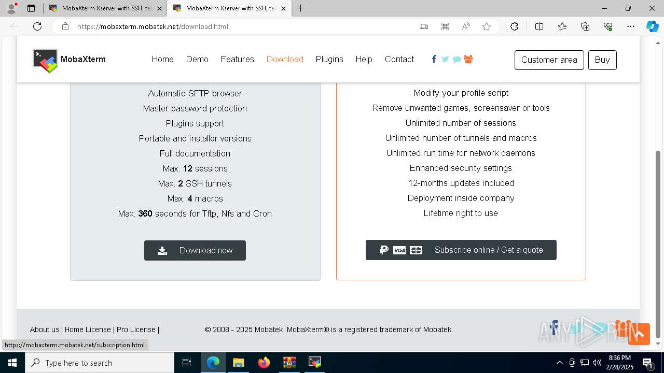664x373 pixels.
Task: Open the notifications center
Action: click(647, 363)
